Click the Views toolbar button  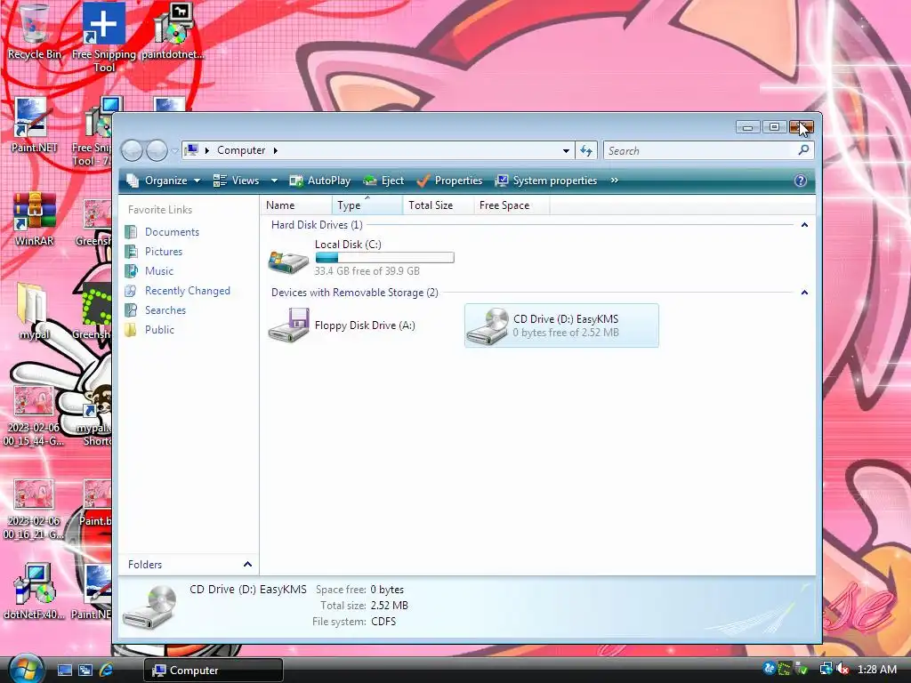[x=237, y=181]
